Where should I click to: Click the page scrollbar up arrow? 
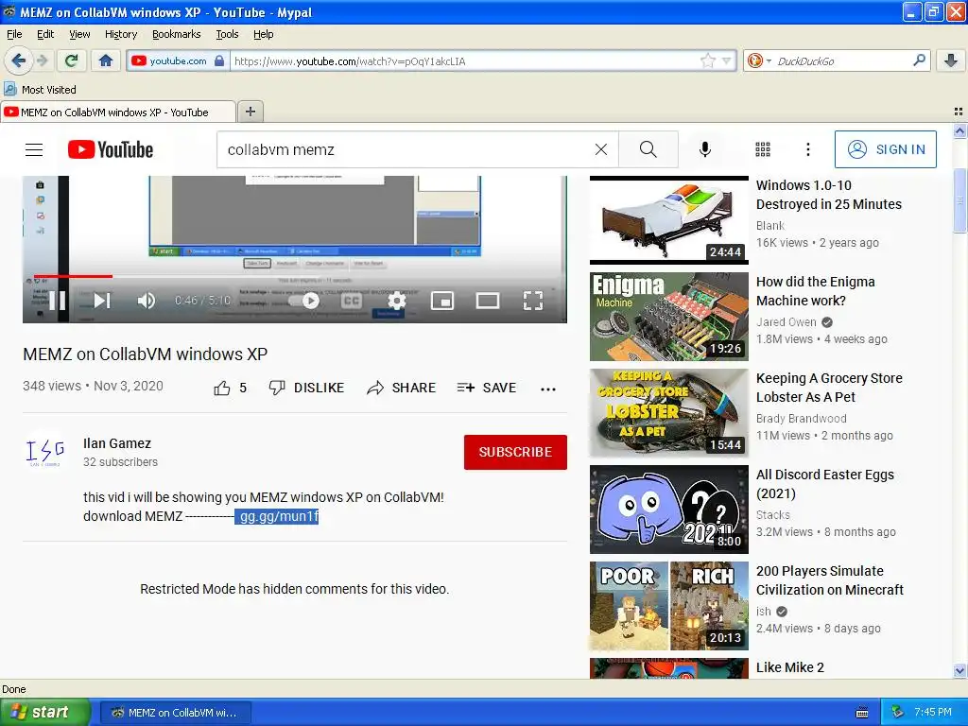(959, 130)
